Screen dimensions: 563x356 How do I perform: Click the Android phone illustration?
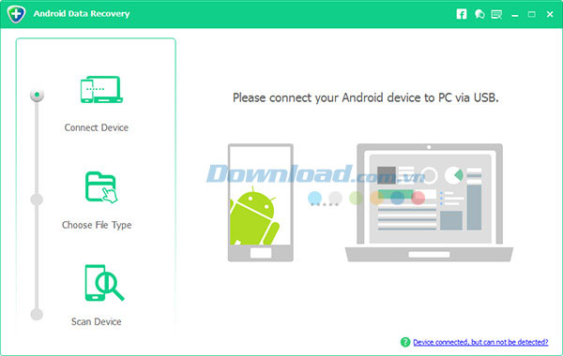point(261,202)
